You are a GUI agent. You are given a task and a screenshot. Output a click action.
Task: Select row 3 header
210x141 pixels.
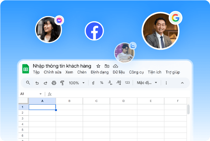[23, 119]
